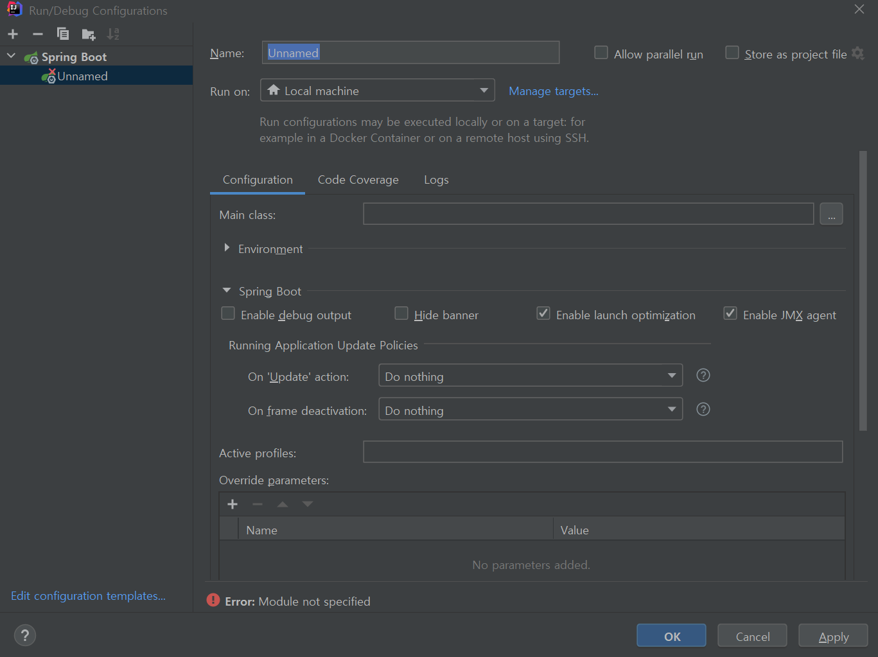Show help for On 'Update' action
Viewport: 878px width, 657px height.
[703, 375]
